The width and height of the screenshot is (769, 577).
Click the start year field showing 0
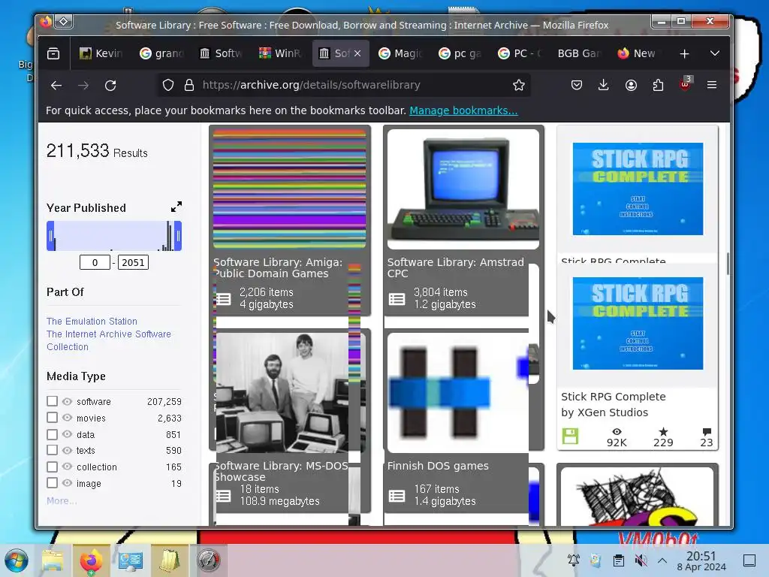click(95, 262)
